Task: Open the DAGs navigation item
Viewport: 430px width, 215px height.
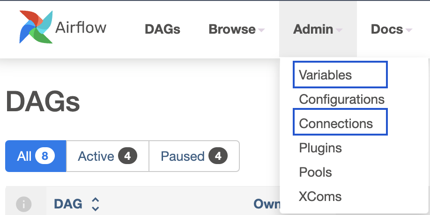Action: (163, 29)
